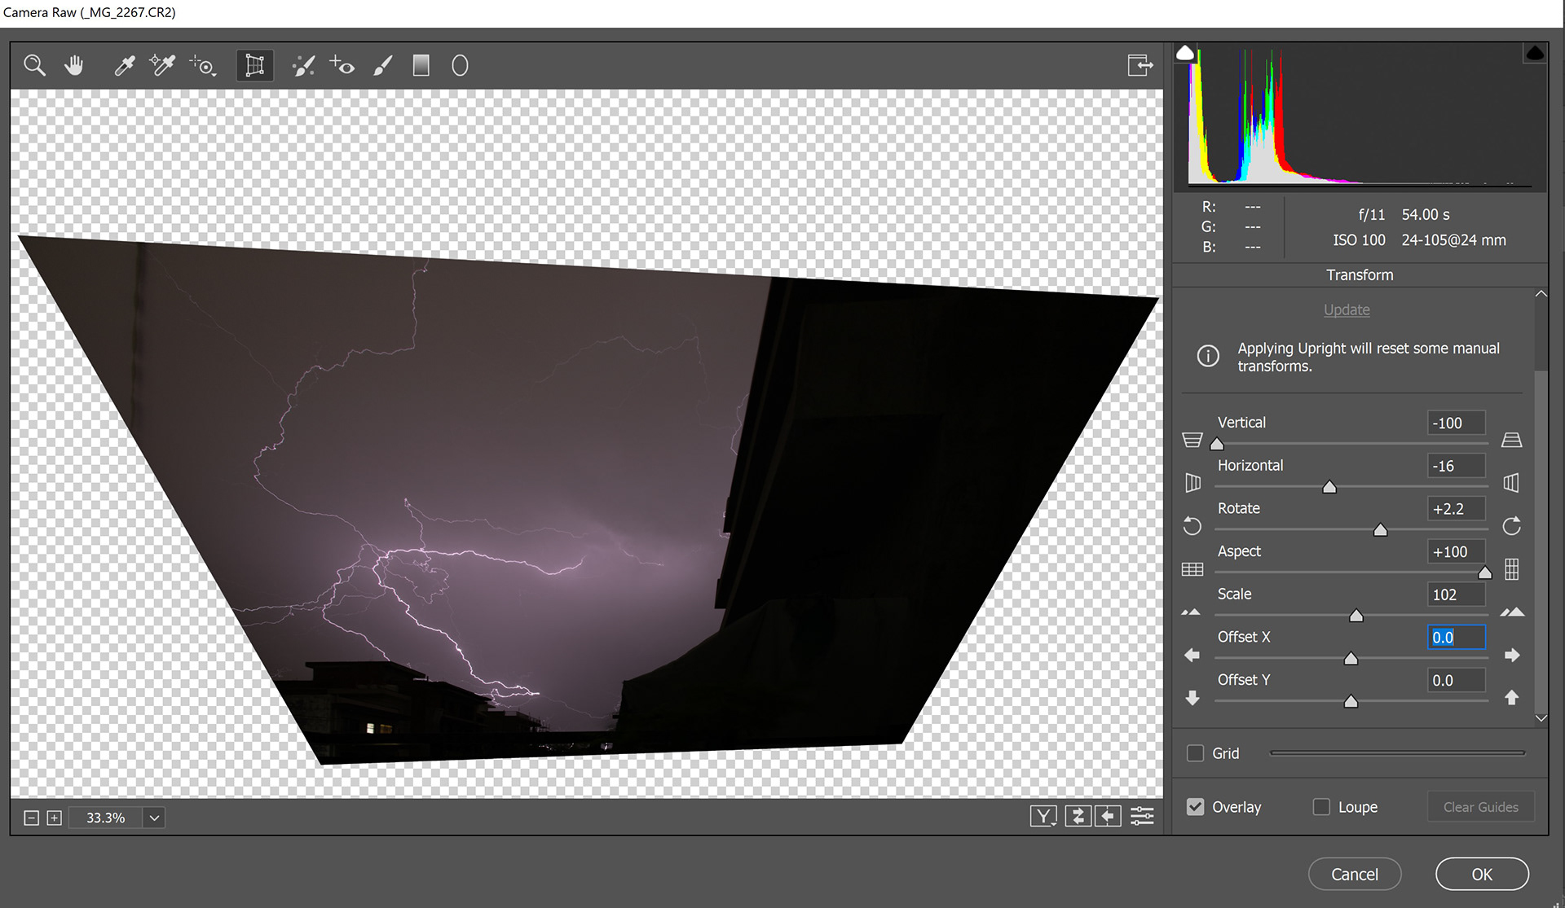Click increase vertical perspective icon
1565x908 pixels.
[x=1512, y=440]
